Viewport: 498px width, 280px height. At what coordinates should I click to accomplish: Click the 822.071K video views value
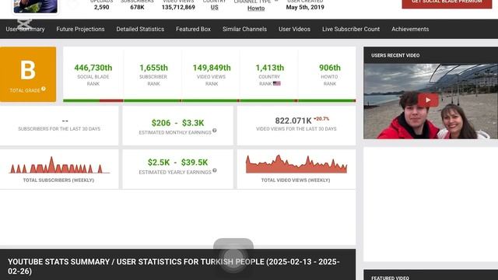(293, 121)
